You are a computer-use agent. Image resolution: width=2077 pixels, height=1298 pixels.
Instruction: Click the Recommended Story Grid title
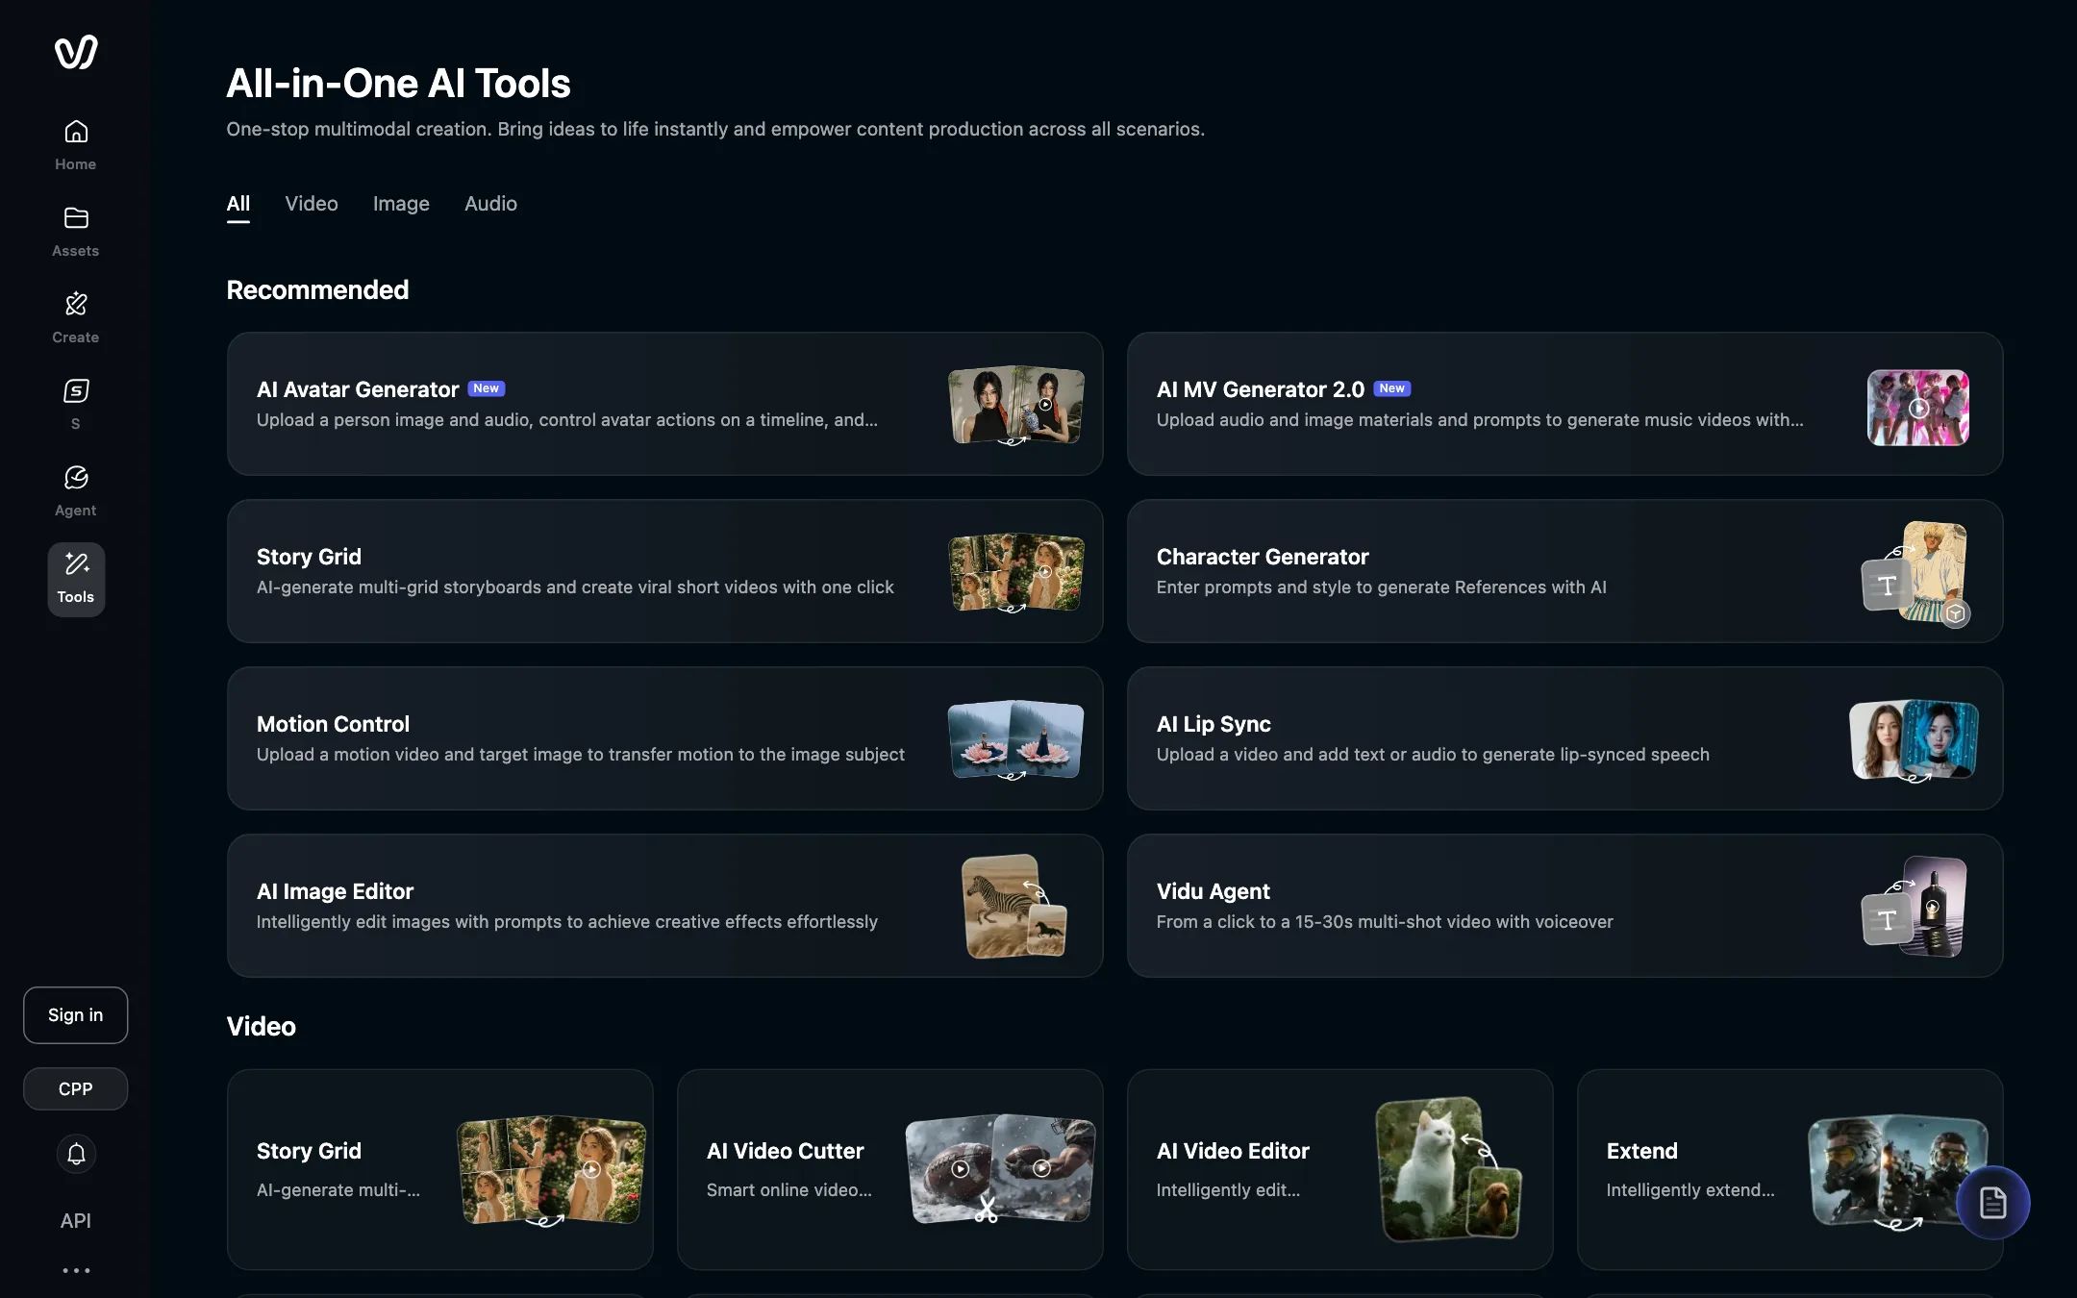click(309, 557)
